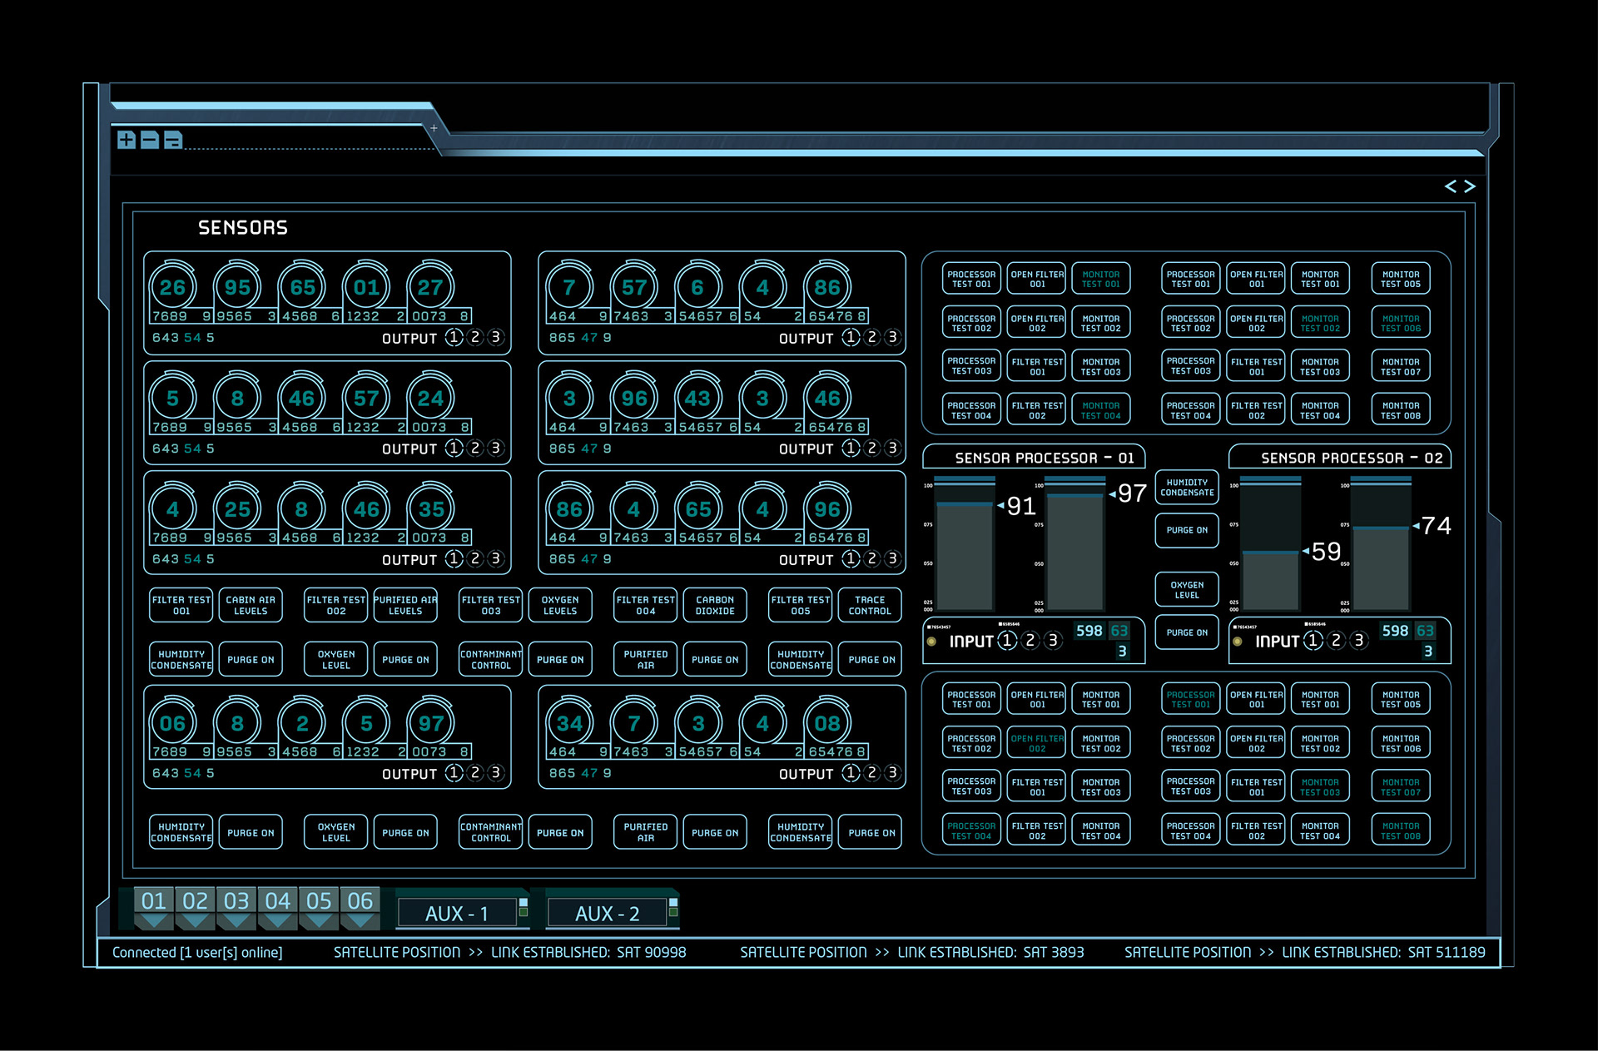
Task: Expand the 01 dropdown arrow at bottom
Action: (x=153, y=921)
